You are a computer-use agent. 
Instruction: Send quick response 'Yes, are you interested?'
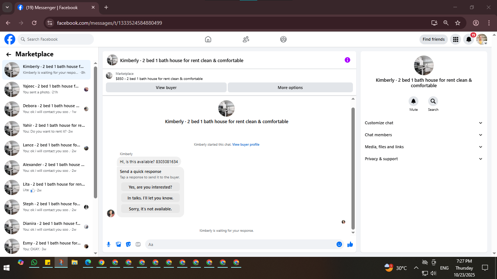pyautogui.click(x=150, y=187)
